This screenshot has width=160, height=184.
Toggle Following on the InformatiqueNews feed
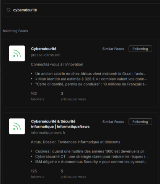(140, 122)
